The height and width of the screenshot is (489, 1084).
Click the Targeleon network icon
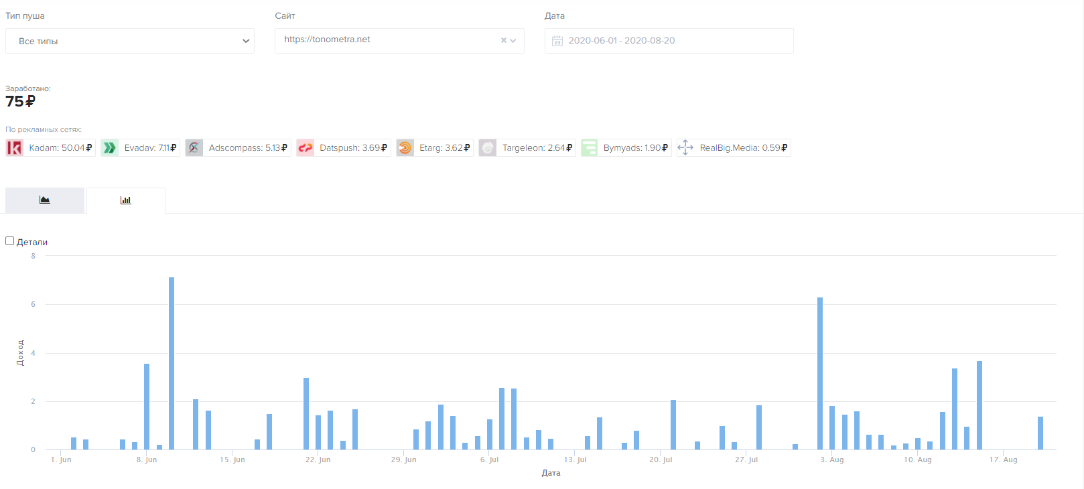(488, 148)
